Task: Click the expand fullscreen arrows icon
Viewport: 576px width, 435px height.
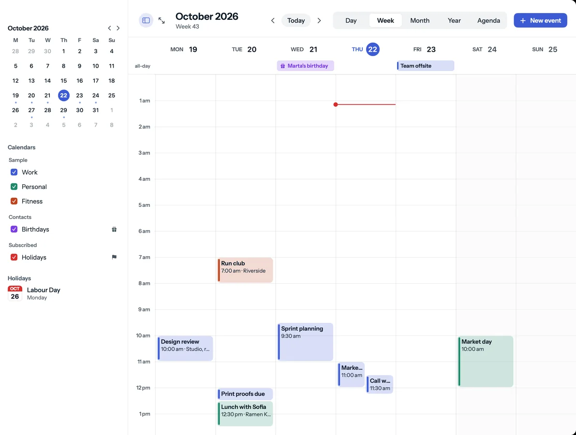Action: [162, 21]
